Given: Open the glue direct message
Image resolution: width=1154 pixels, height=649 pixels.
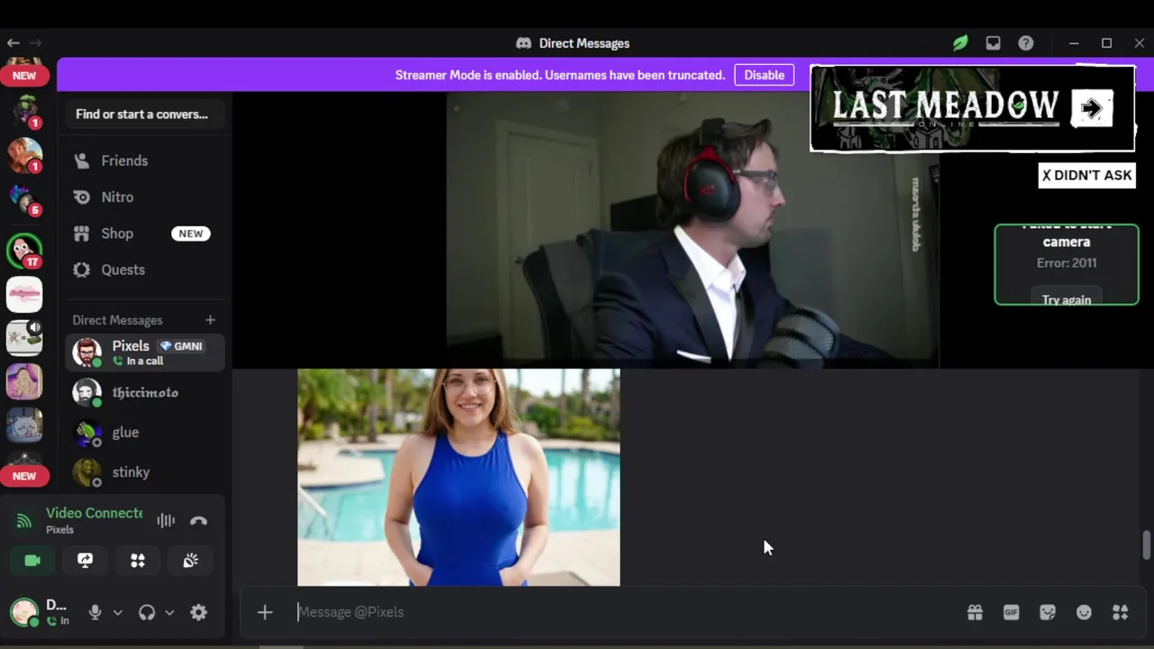Looking at the screenshot, I should pyautogui.click(x=144, y=433).
